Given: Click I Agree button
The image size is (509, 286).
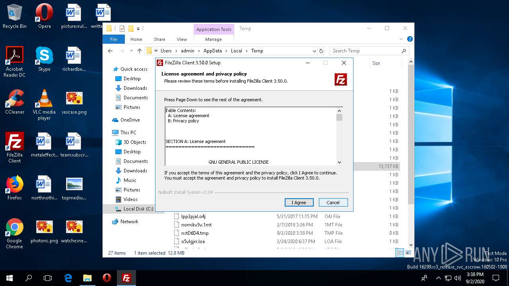Looking at the screenshot, I should pos(299,203).
